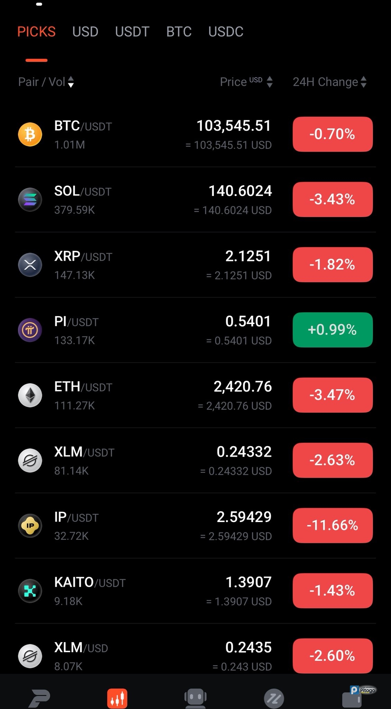This screenshot has height=709, width=391.
Task: Sort list by Pair / Vol arrows
Action: (x=71, y=82)
